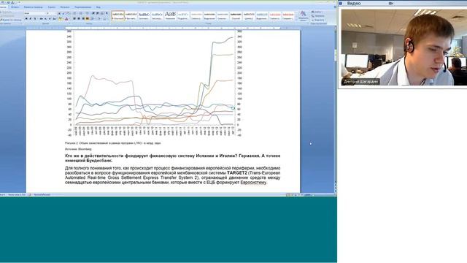Open the Вставка ribbon tab
The image size is (467, 263).
[x=15, y=7]
